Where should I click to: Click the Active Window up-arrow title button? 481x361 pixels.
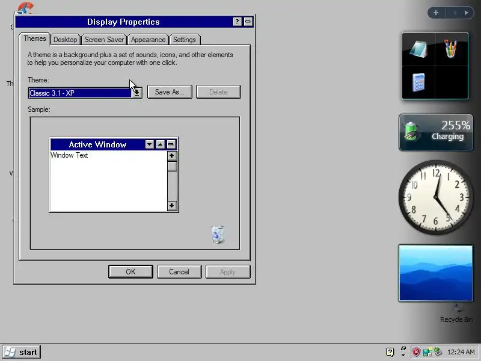click(x=161, y=144)
